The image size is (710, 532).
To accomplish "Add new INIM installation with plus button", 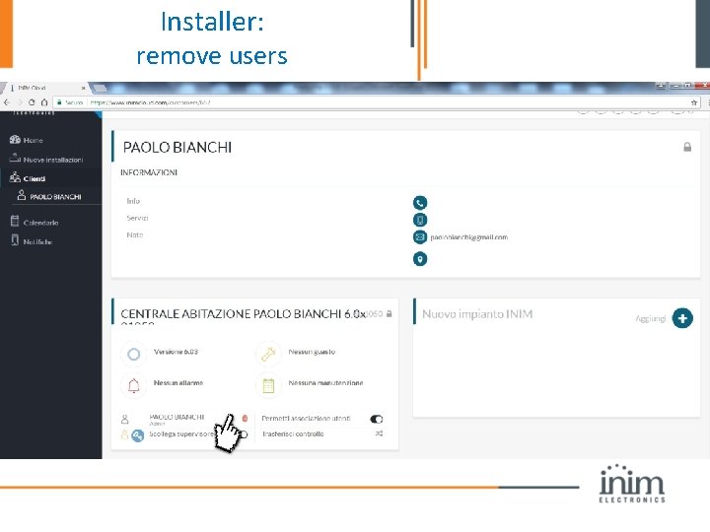I will pos(682,318).
